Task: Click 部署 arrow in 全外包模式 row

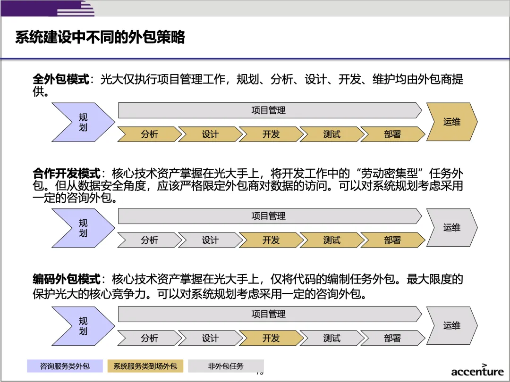Action: (393, 134)
